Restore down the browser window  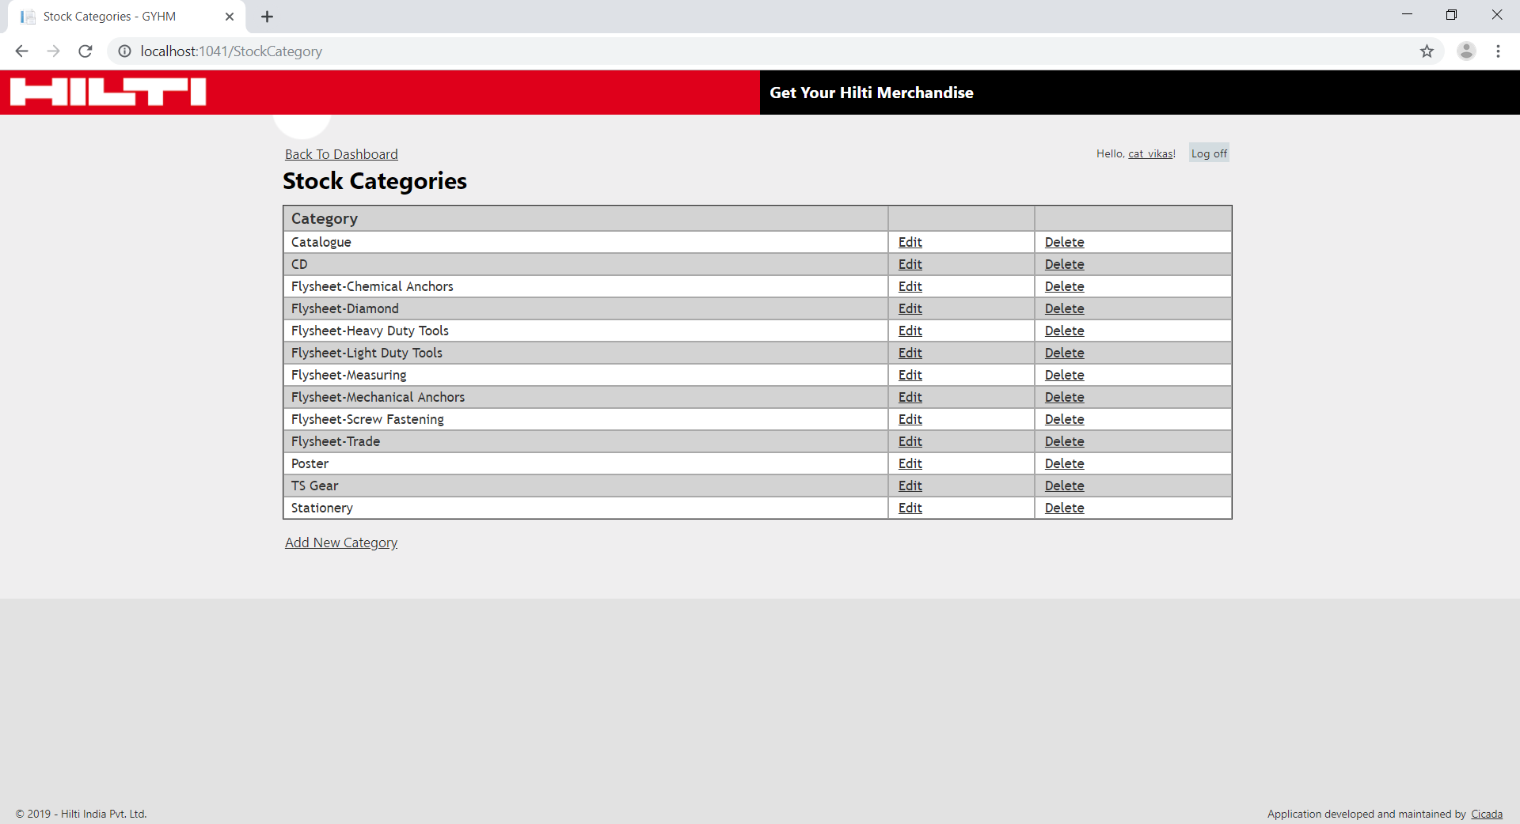(x=1451, y=15)
